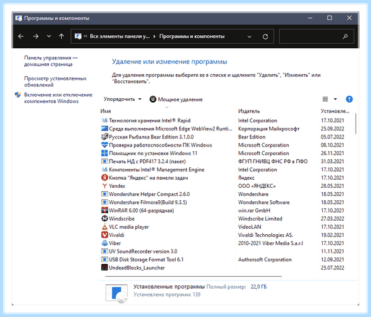Refresh the Programs and Components list
The image size is (371, 317).
click(x=265, y=36)
